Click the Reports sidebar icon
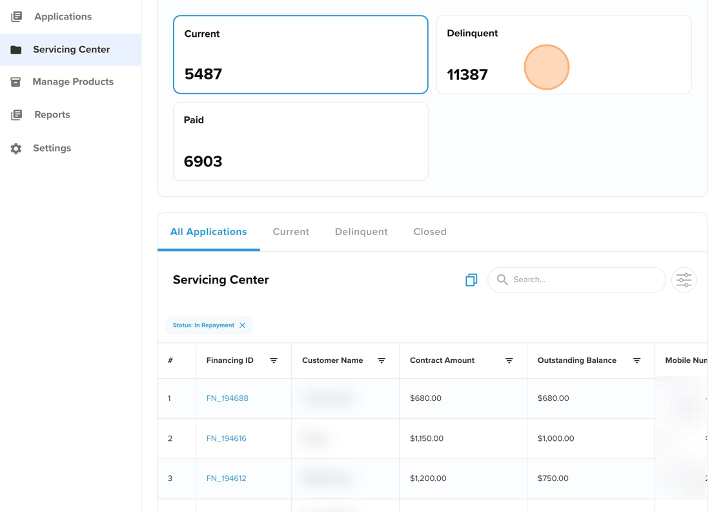This screenshot has height=512, width=723. 16,115
